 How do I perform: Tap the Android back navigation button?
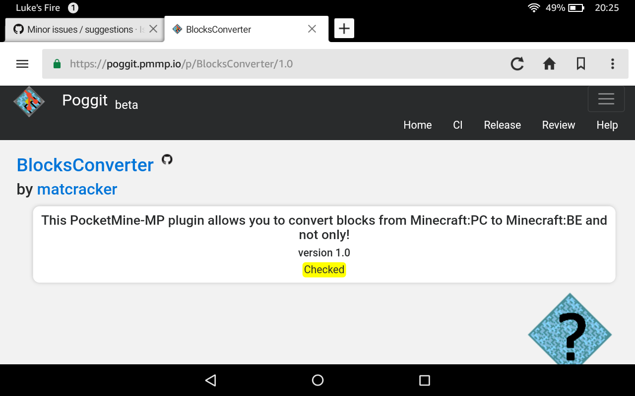point(211,380)
